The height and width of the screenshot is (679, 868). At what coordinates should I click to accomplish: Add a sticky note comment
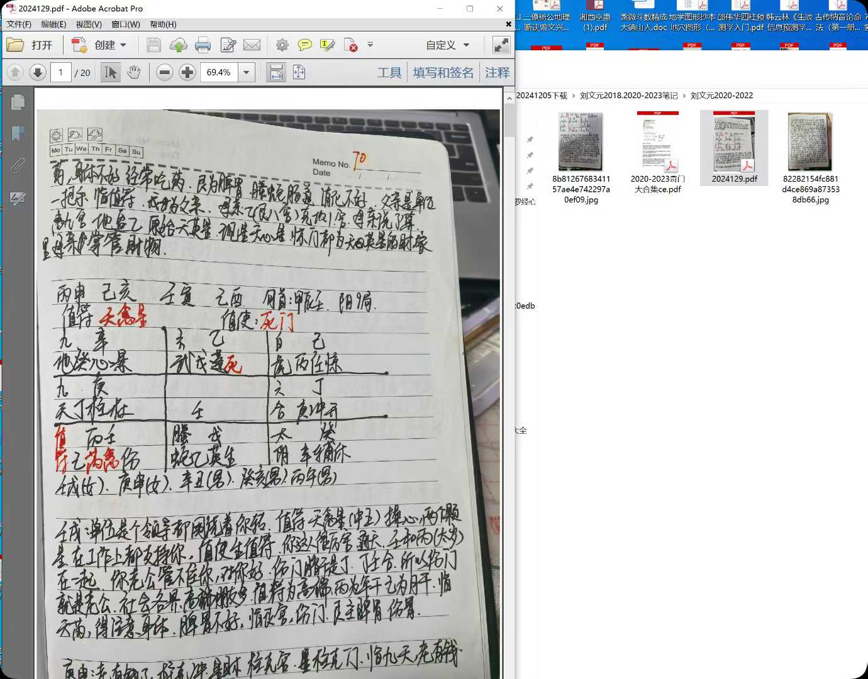(304, 45)
